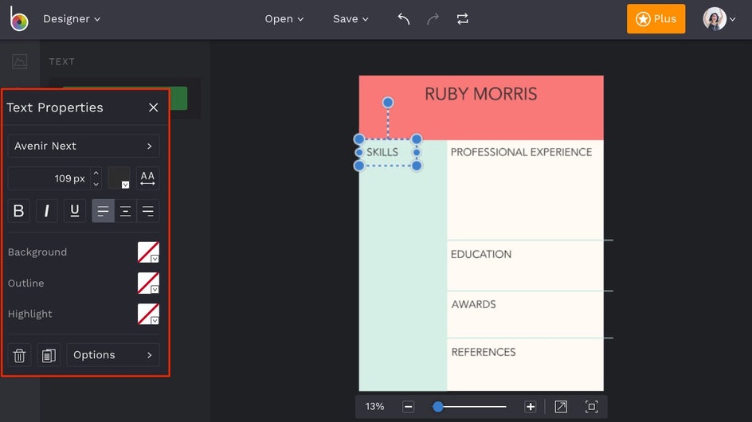Toggle bold formatting

click(19, 211)
